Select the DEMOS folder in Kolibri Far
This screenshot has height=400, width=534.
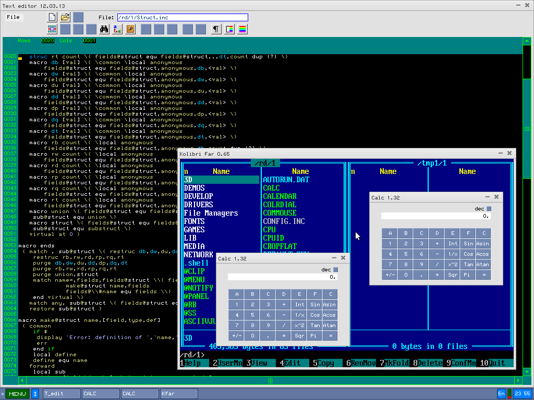click(194, 188)
